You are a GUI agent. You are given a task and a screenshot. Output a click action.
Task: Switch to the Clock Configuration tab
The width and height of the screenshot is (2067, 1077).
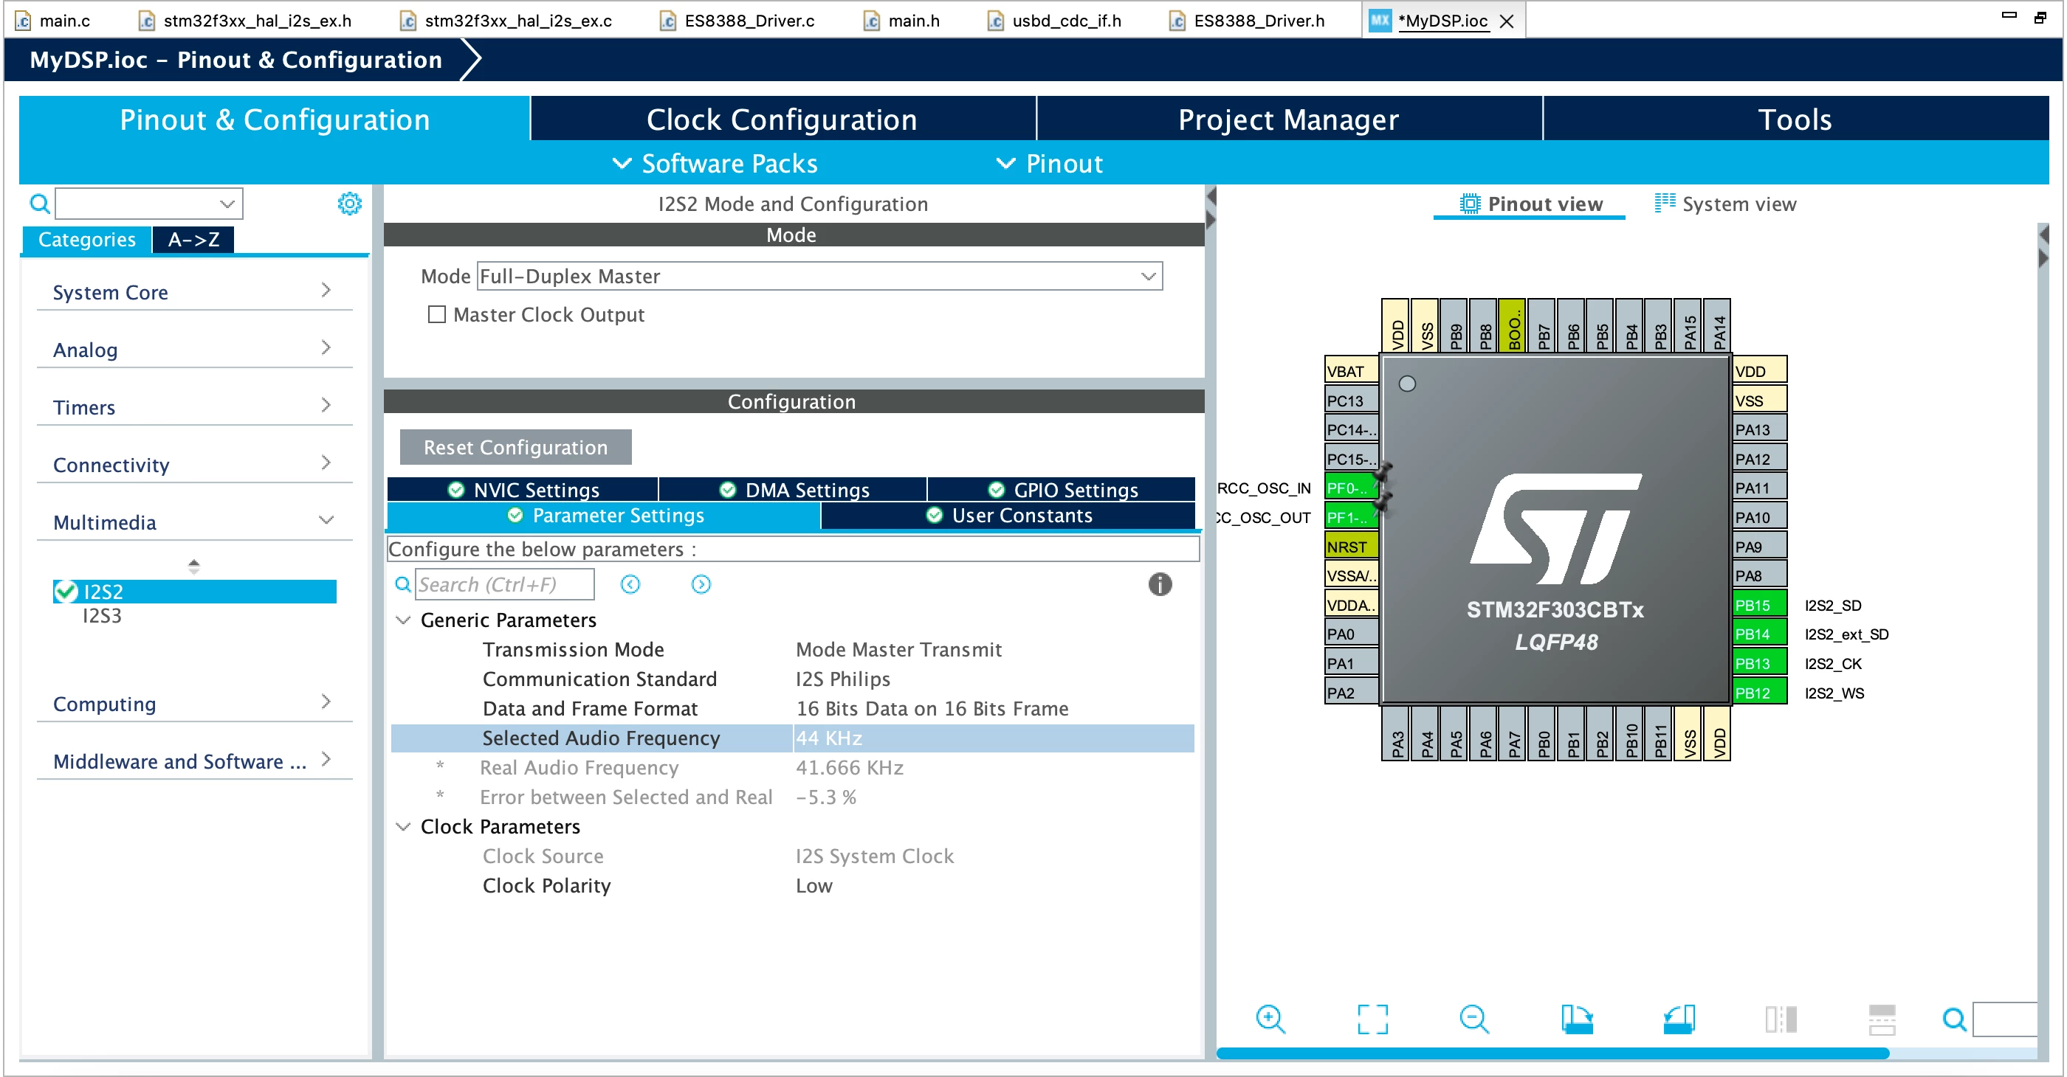click(x=783, y=120)
